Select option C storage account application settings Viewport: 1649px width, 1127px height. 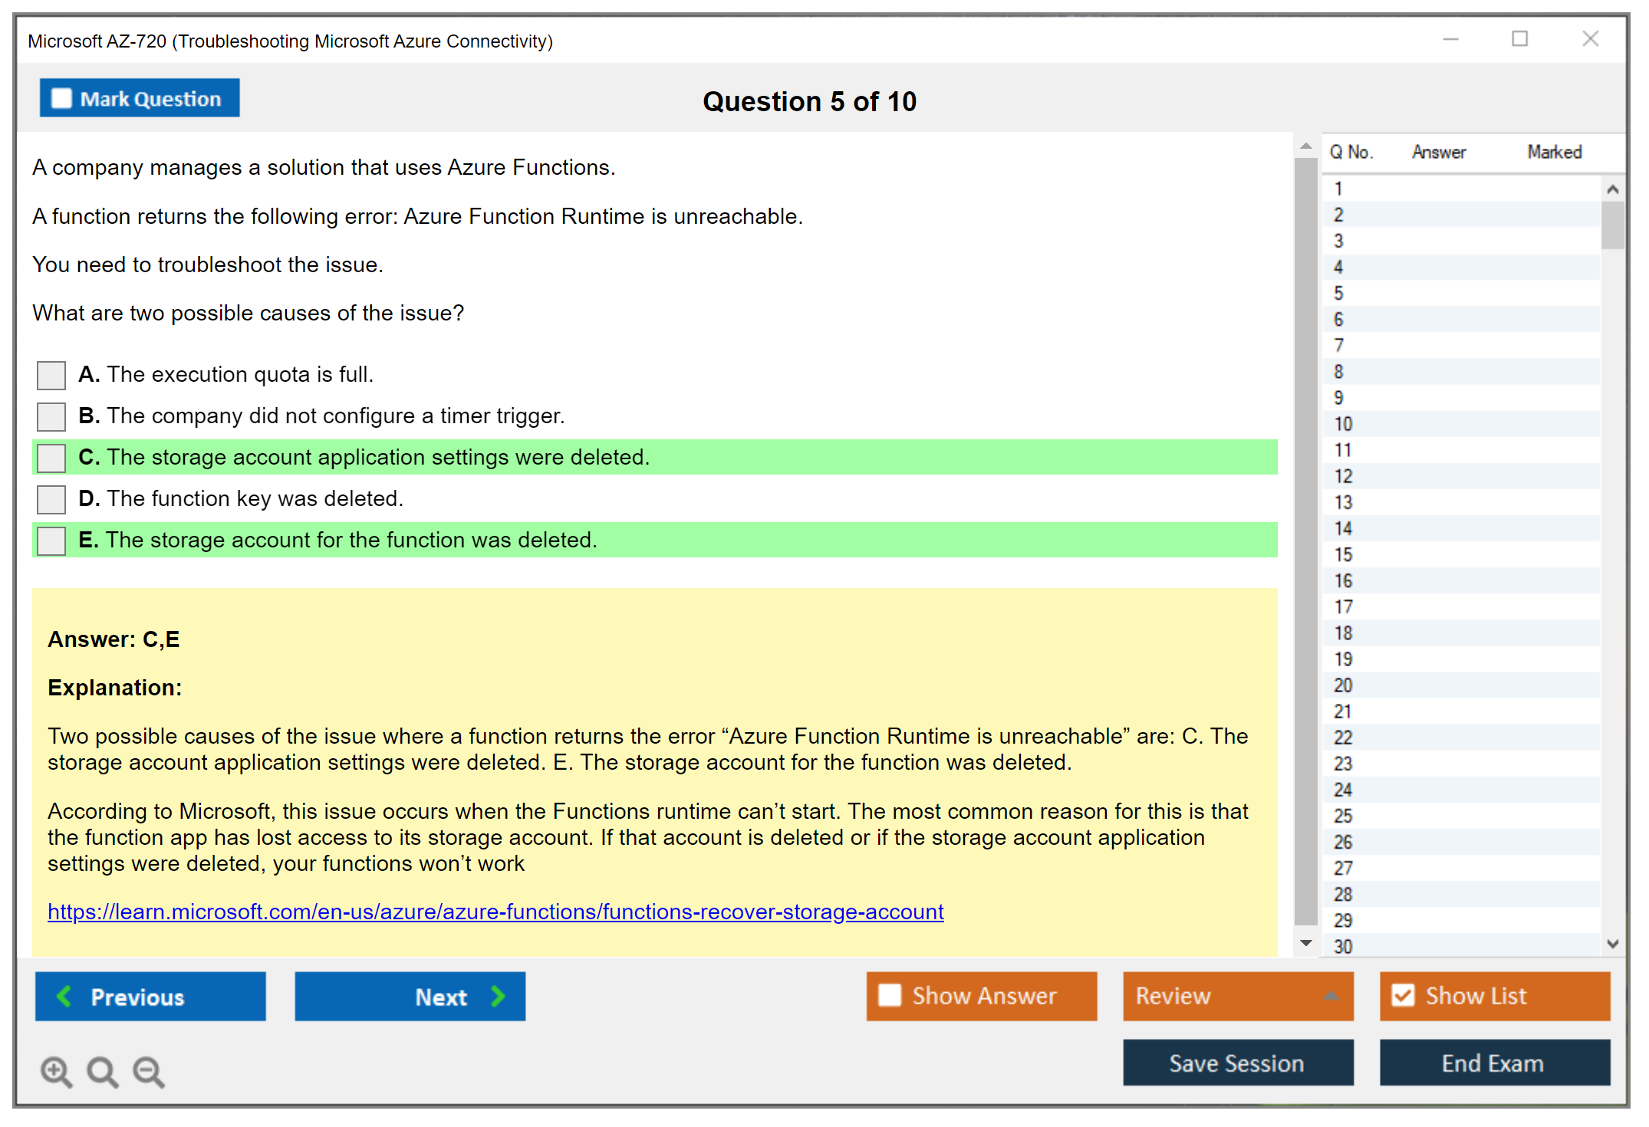(x=51, y=458)
